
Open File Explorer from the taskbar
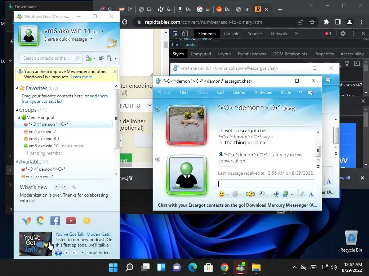click(256, 267)
